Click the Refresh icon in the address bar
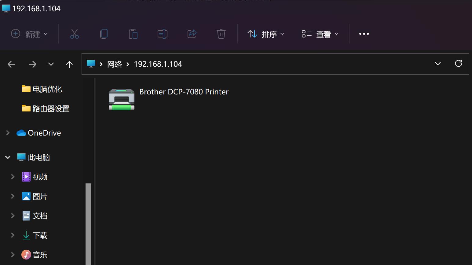The image size is (472, 265). [x=459, y=64]
